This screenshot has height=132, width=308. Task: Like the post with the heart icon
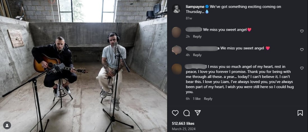click(175, 113)
